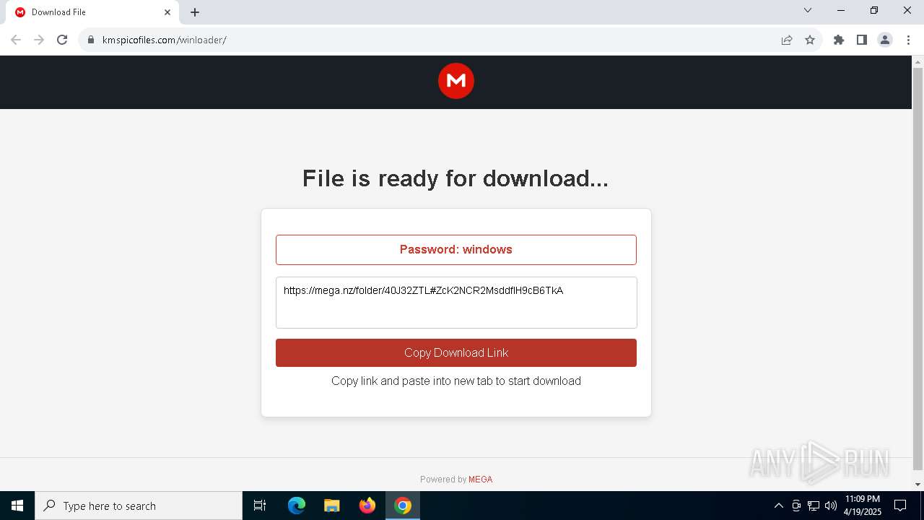This screenshot has height=520, width=924.
Task: Click the Chrome taskbar icon
Action: pyautogui.click(x=403, y=506)
